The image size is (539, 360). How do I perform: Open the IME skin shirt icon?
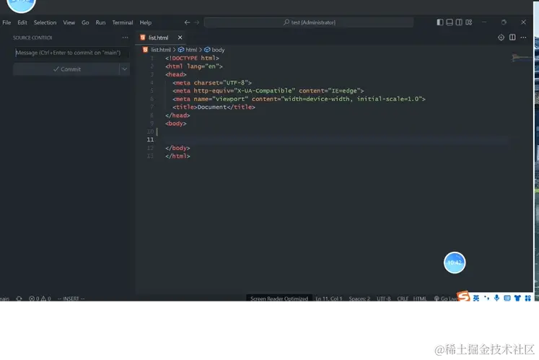[x=517, y=298]
